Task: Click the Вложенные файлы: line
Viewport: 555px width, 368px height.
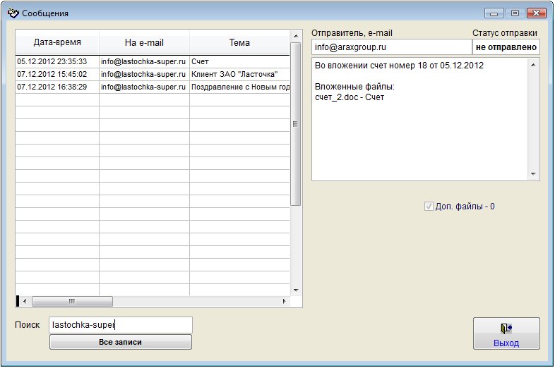Action: point(354,87)
